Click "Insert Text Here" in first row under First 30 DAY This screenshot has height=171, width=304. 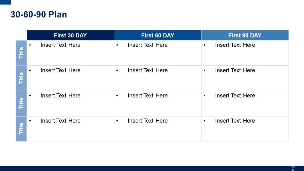pos(61,45)
